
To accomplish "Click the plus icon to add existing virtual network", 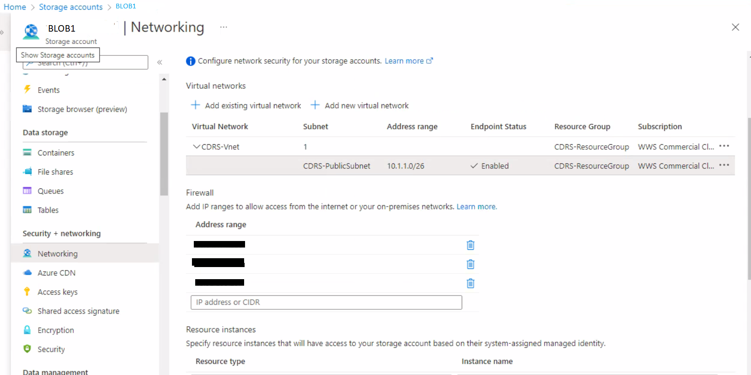I will click(196, 105).
